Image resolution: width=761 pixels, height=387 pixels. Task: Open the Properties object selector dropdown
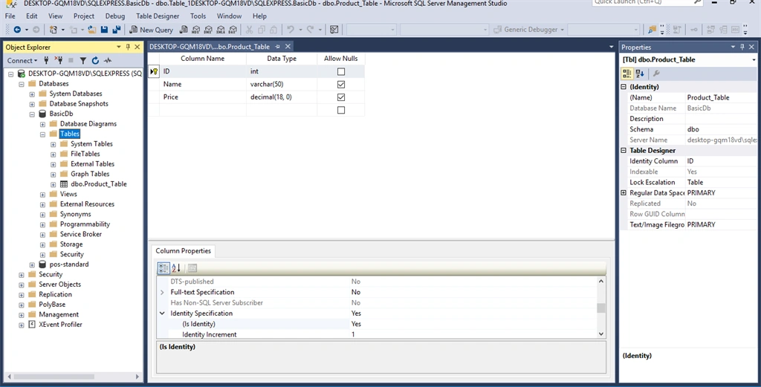click(x=754, y=59)
